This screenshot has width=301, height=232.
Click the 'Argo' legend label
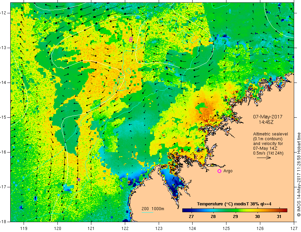[228, 171]
